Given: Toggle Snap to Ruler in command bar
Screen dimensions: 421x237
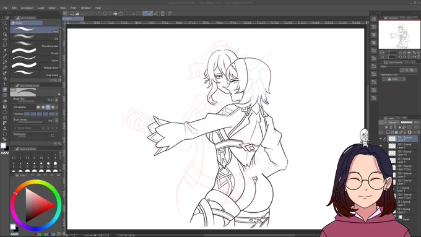Looking at the screenshot, I should pyautogui.click(x=145, y=14).
